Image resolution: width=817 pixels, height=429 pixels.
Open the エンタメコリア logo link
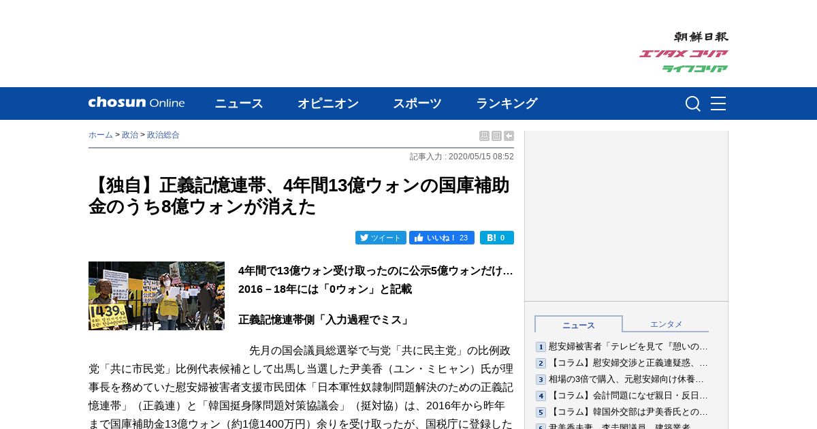click(683, 54)
